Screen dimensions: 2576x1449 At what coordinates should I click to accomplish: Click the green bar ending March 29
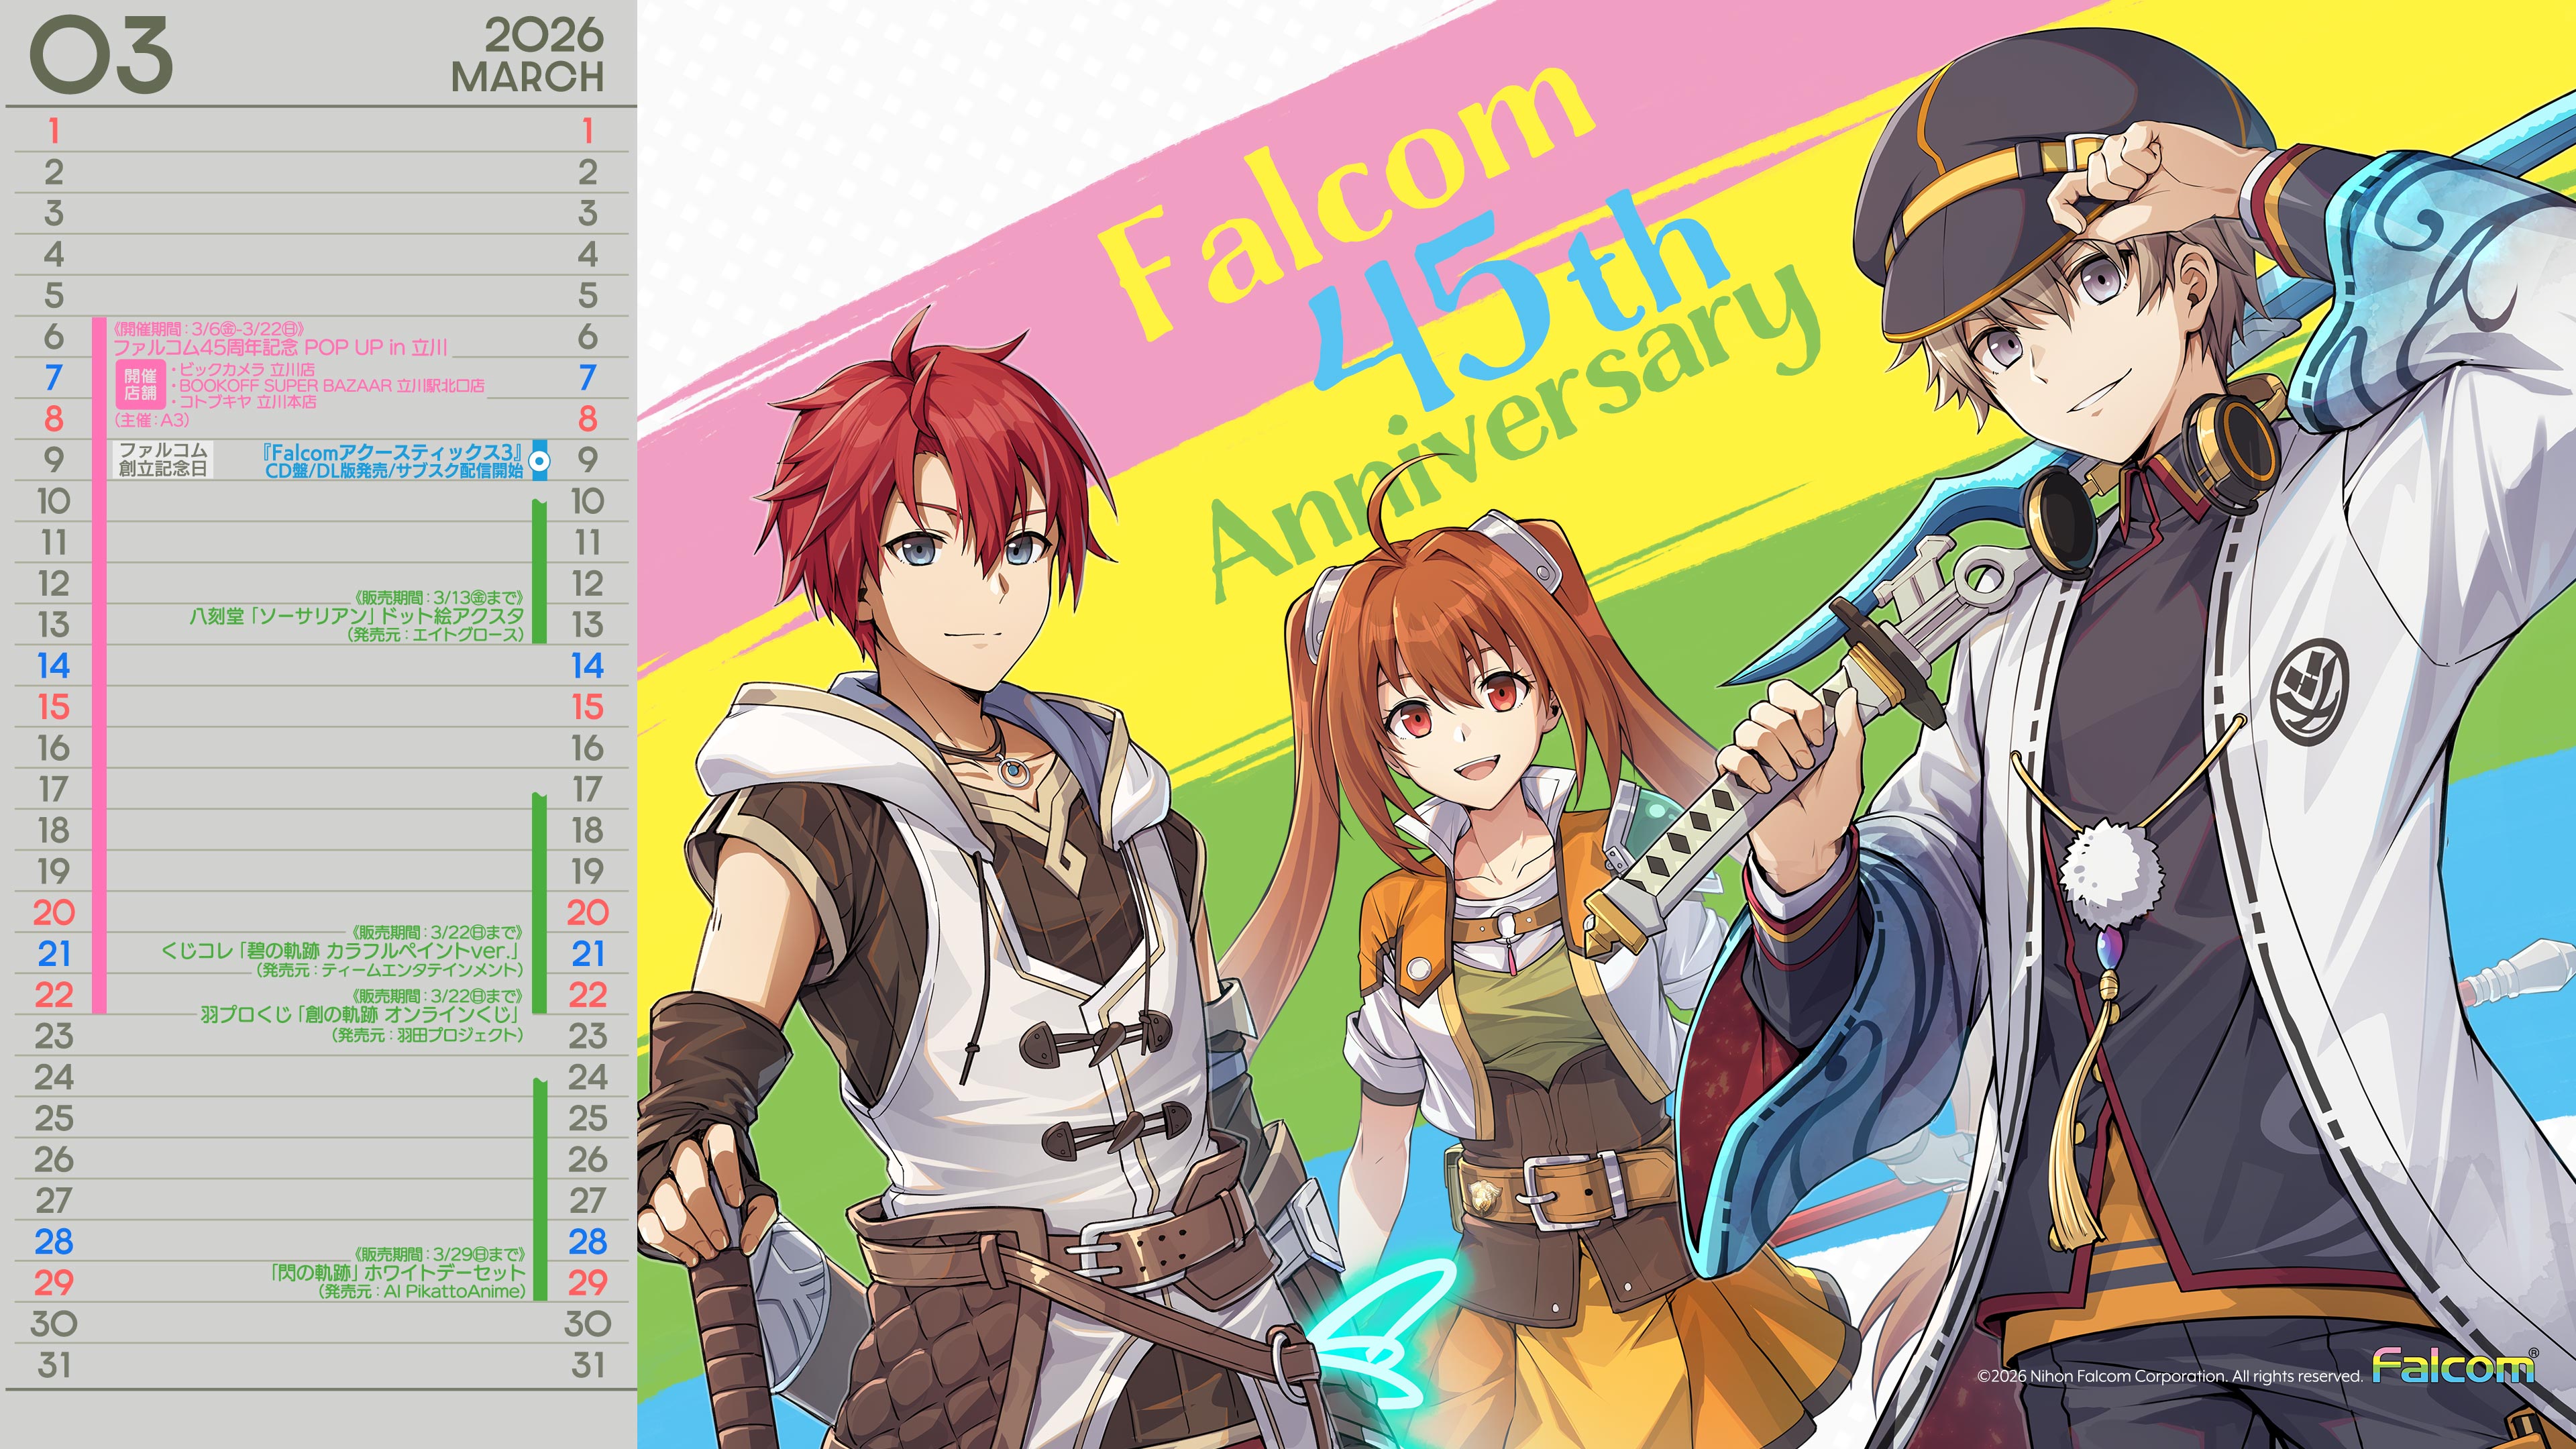540,1190
